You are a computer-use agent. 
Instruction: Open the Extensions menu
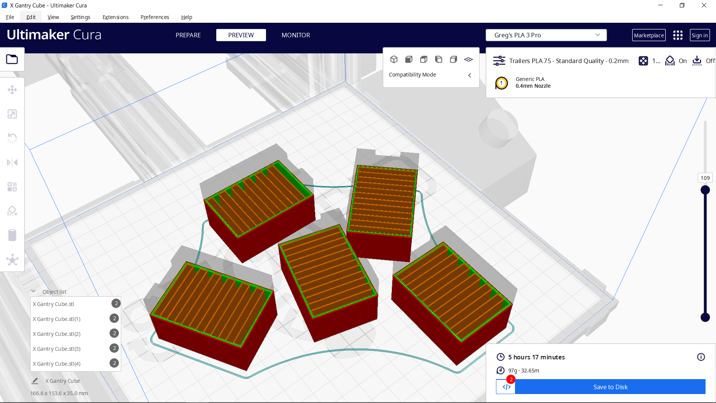click(115, 17)
